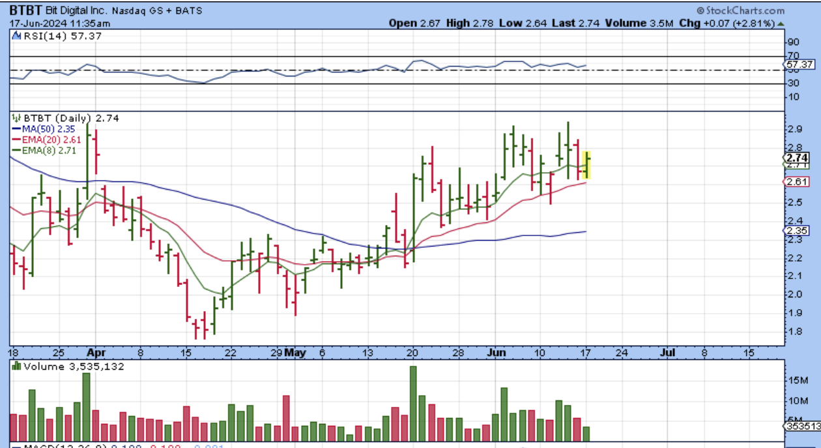Click the 'May' date axis label
The image size is (821, 448).
coord(296,353)
